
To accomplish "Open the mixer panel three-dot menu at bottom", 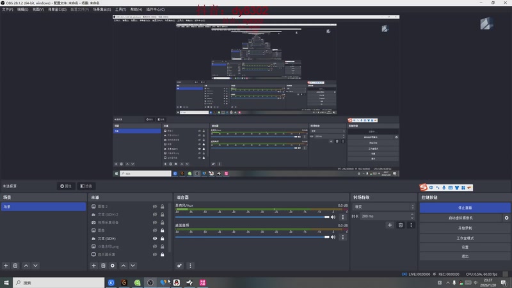I will pyautogui.click(x=190, y=266).
